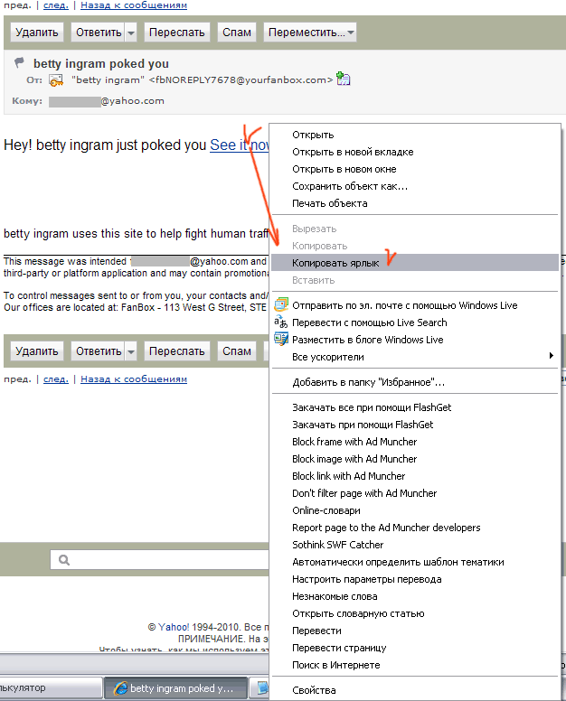Open bottom Назад к сообщениям link
The width and height of the screenshot is (566, 701).
click(x=134, y=379)
